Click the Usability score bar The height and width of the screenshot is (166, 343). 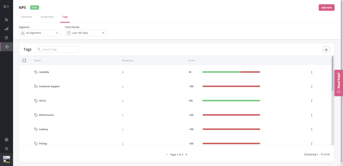point(231,72)
